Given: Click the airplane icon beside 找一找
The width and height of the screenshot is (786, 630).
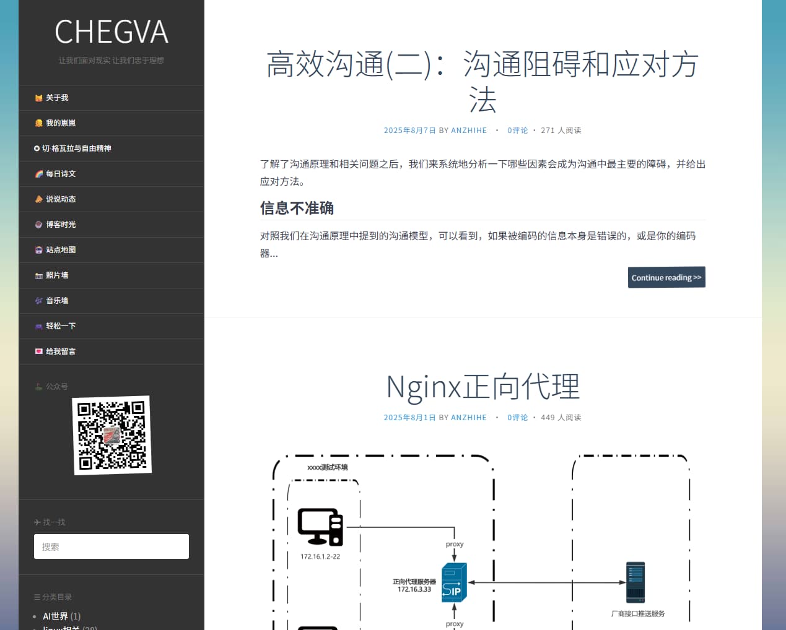Looking at the screenshot, I should [38, 522].
